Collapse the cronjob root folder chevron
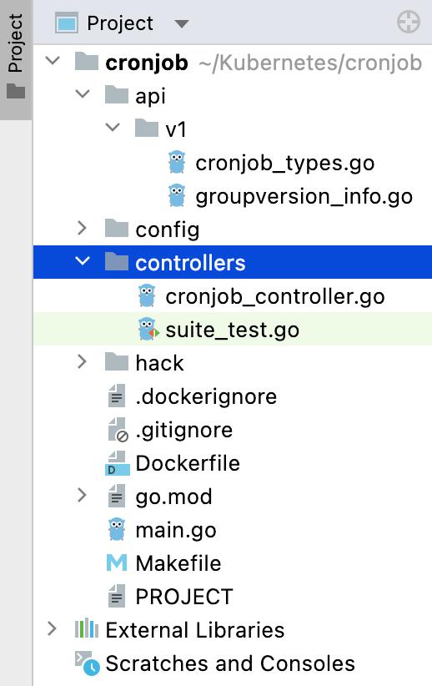Screen dimensions: 432x686 click(x=53, y=60)
